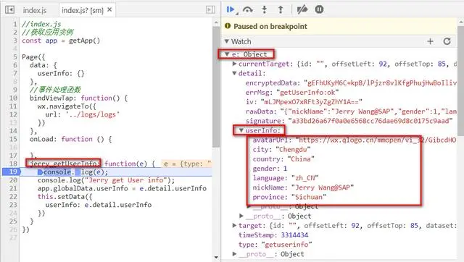Click the Paused on breakpoint message
The height and width of the screenshot is (262, 464).
[x=270, y=26]
